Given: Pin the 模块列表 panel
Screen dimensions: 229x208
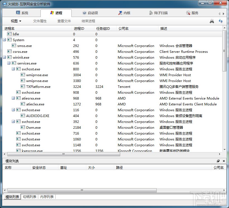Looking at the screenshot, I should coord(218,161).
